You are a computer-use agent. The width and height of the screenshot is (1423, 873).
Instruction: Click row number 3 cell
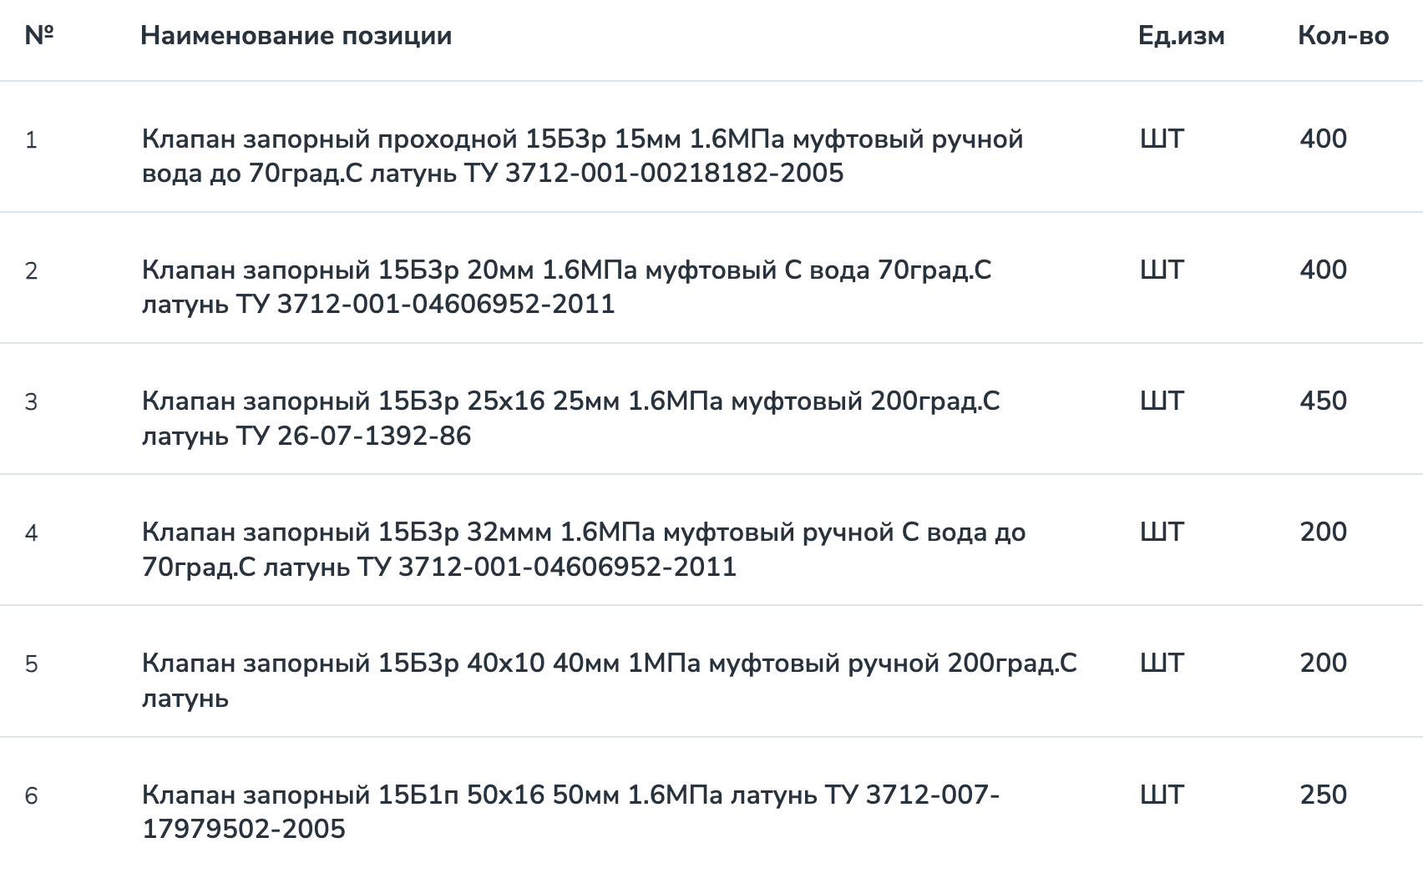32,402
